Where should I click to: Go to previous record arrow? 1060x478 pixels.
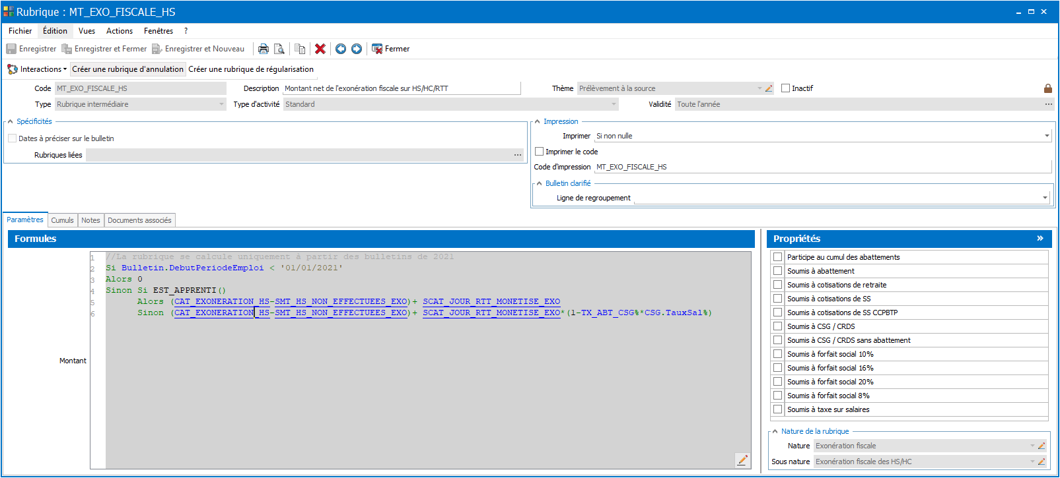tap(341, 49)
